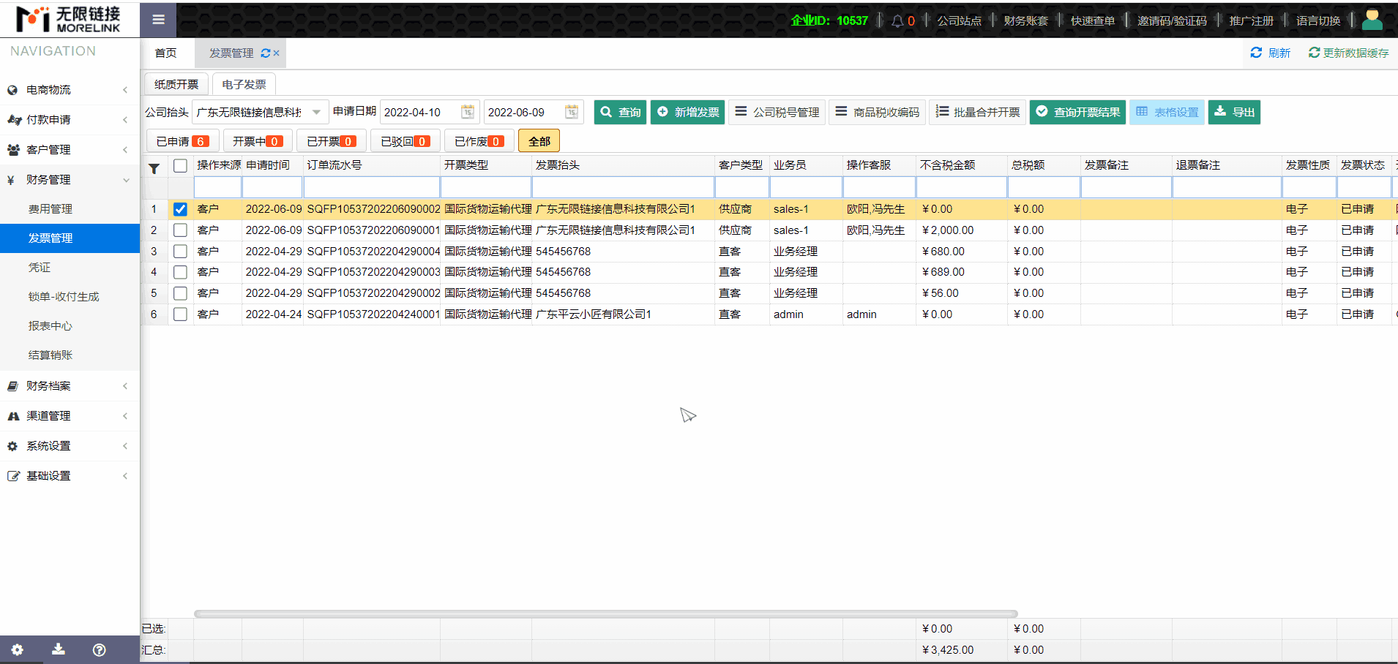This screenshot has width=1398, height=664.
Task: Switch to the 电子发票 tab
Action: [243, 83]
